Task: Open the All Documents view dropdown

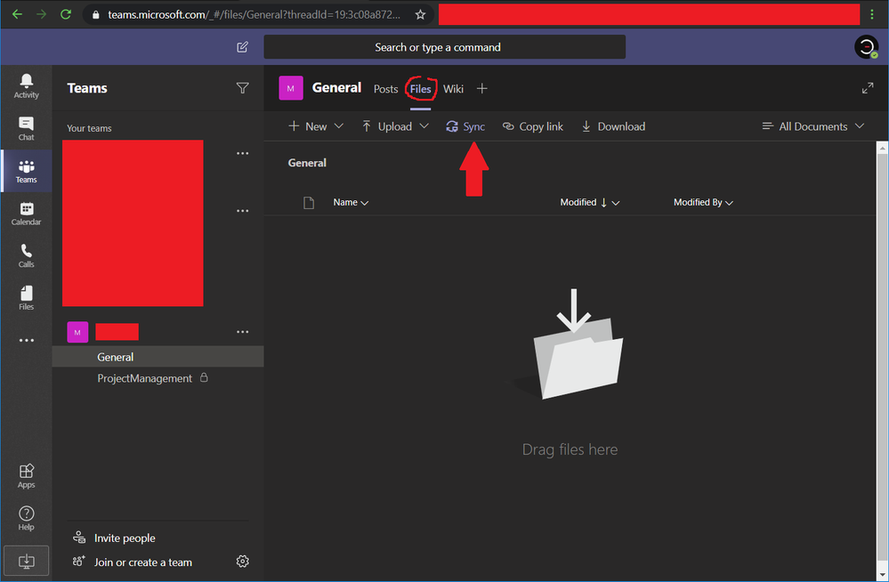Action: tap(813, 126)
